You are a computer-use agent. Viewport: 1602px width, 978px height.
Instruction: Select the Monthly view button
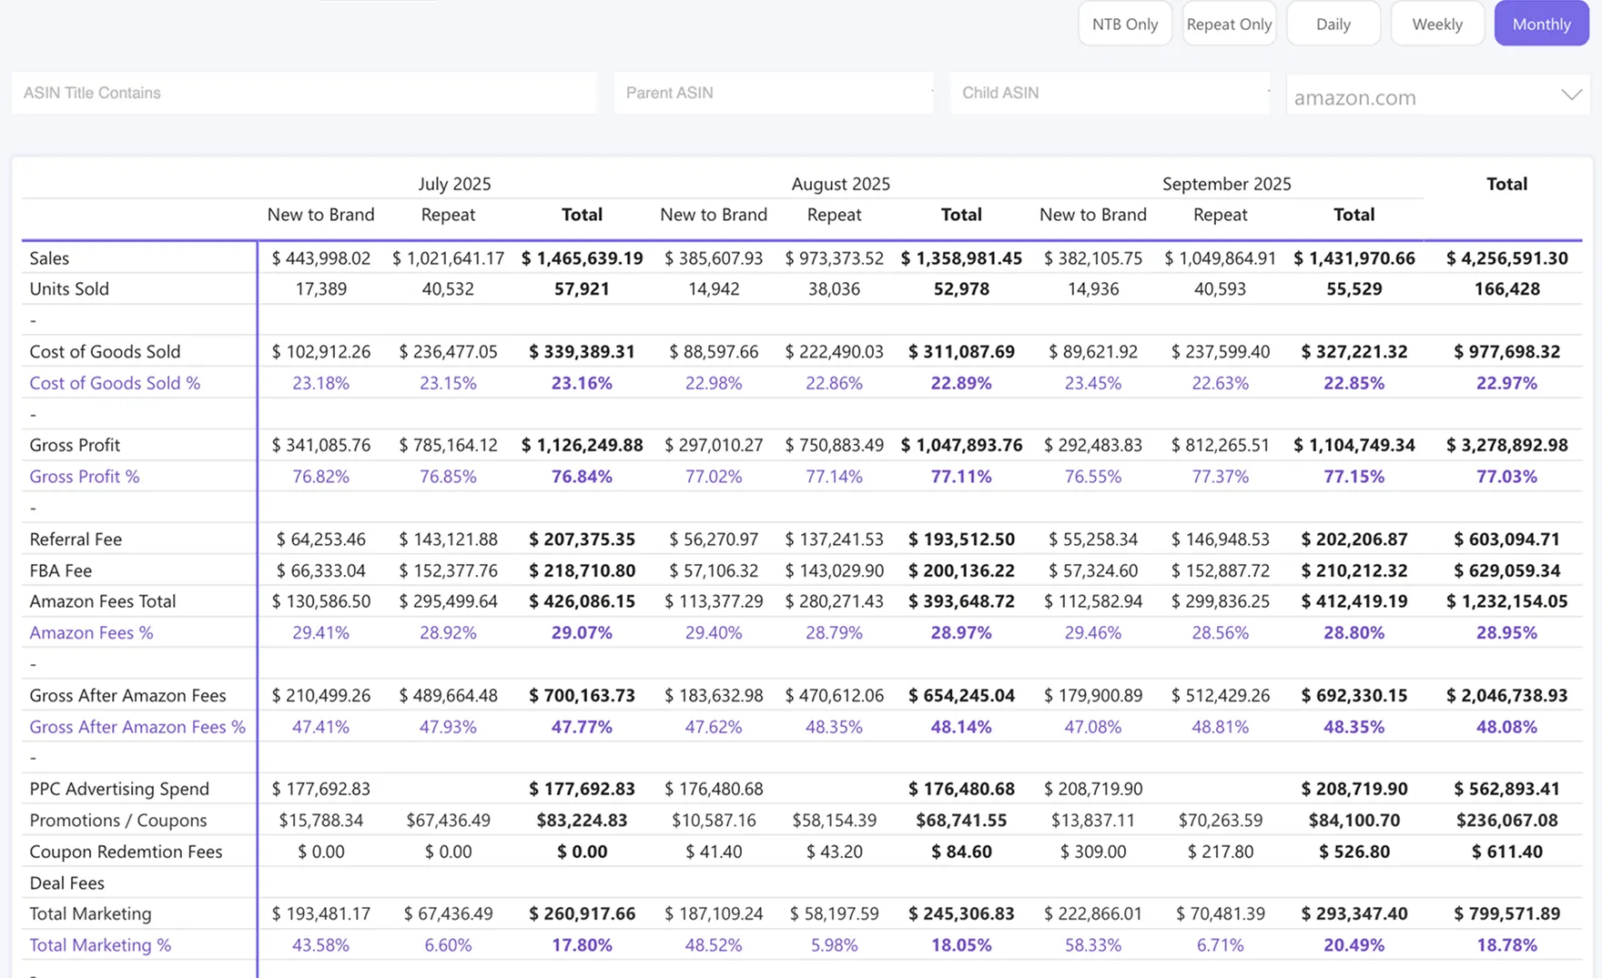pyautogui.click(x=1541, y=24)
